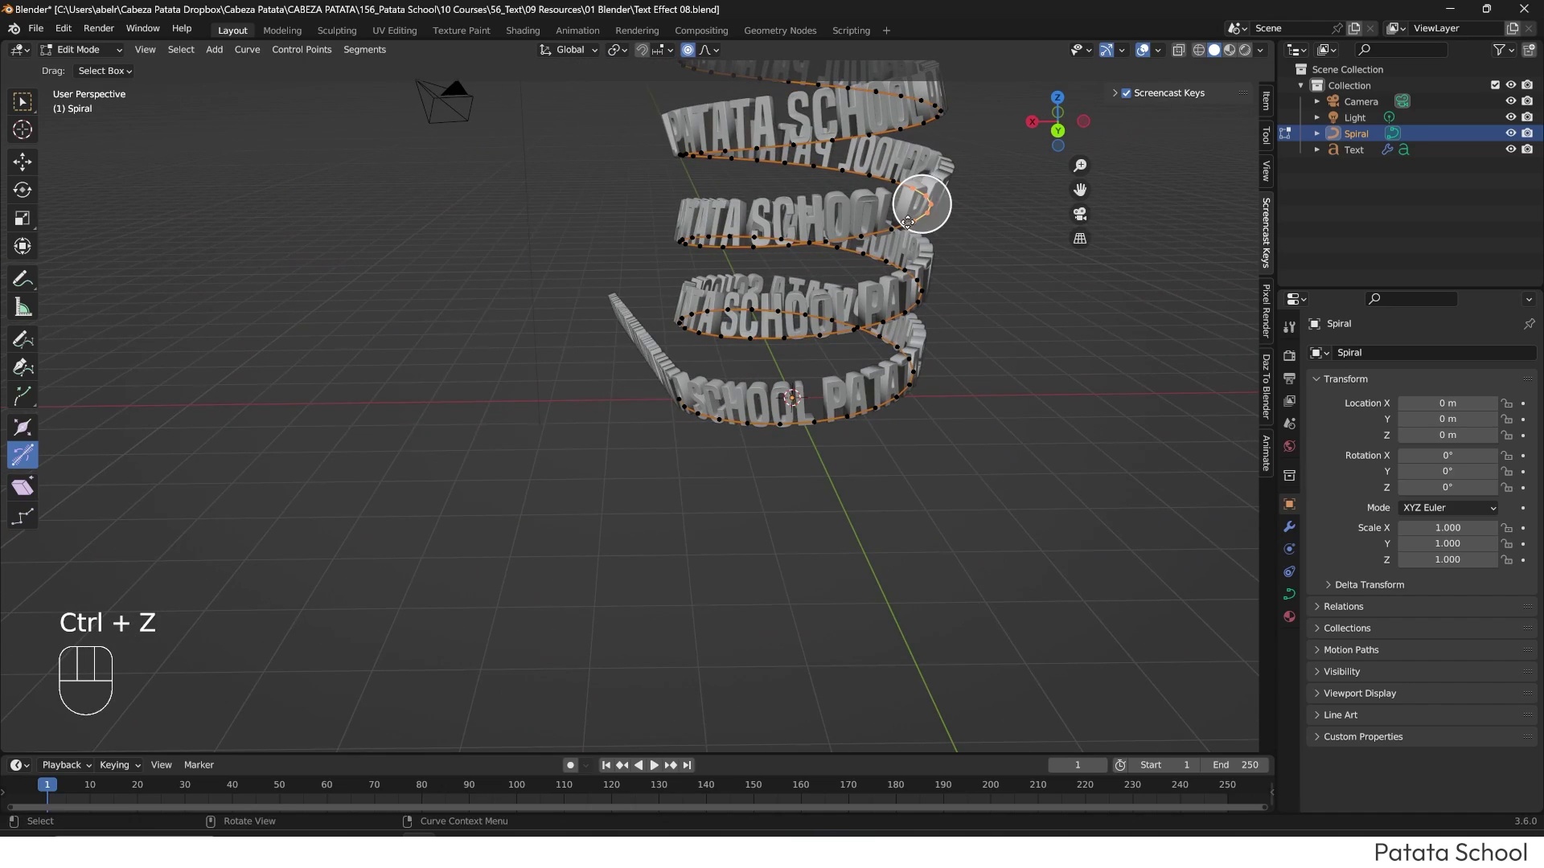Play the animation forward
This screenshot has height=868, width=1544.
tap(654, 765)
